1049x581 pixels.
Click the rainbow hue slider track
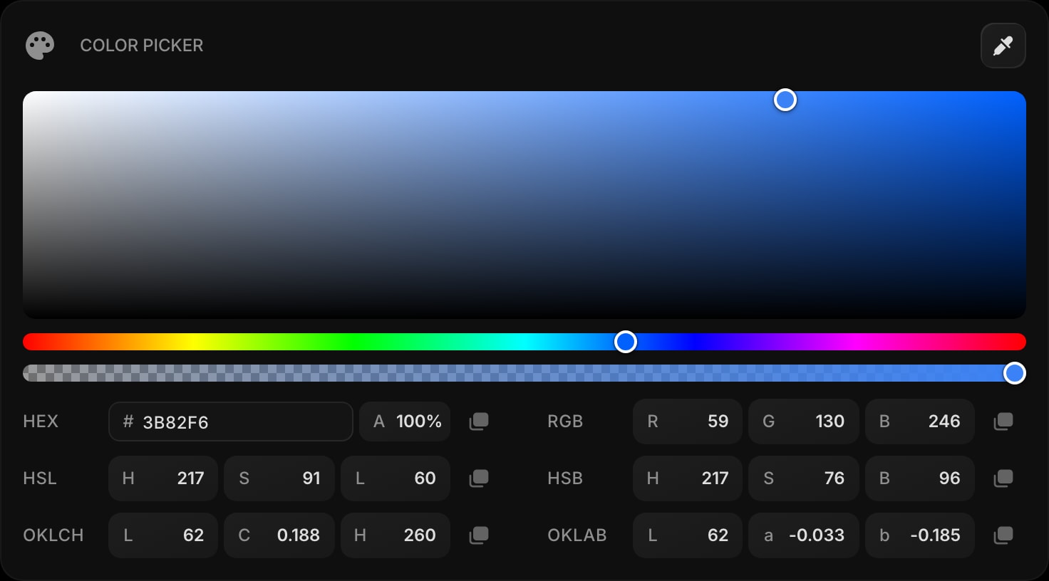524,342
